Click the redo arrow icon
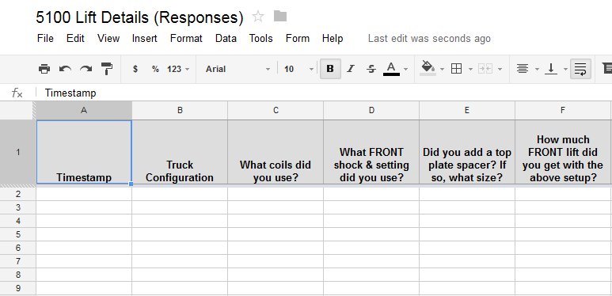The image size is (612, 296). click(x=86, y=69)
